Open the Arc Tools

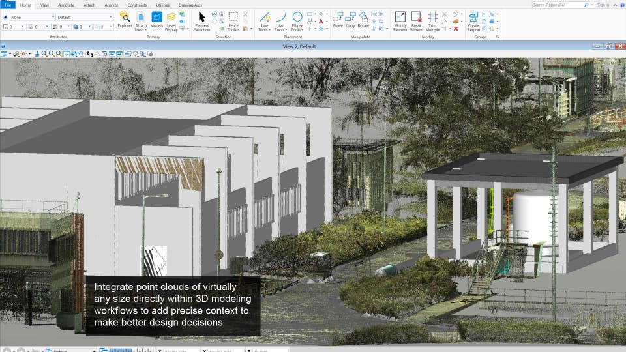point(281,22)
